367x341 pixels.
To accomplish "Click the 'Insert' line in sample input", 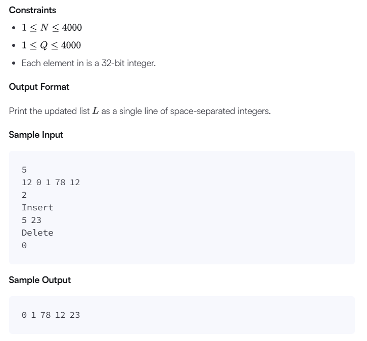I will [37, 208].
